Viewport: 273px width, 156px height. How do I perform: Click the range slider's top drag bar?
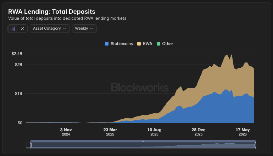tap(143, 141)
